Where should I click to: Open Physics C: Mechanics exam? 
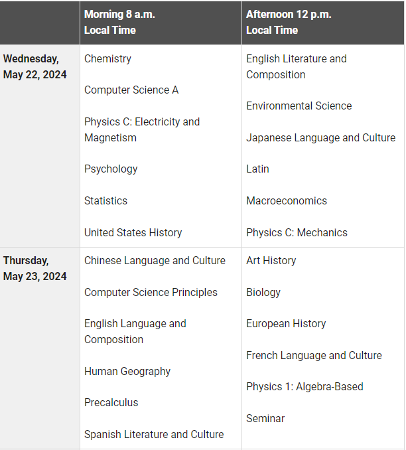[297, 233]
